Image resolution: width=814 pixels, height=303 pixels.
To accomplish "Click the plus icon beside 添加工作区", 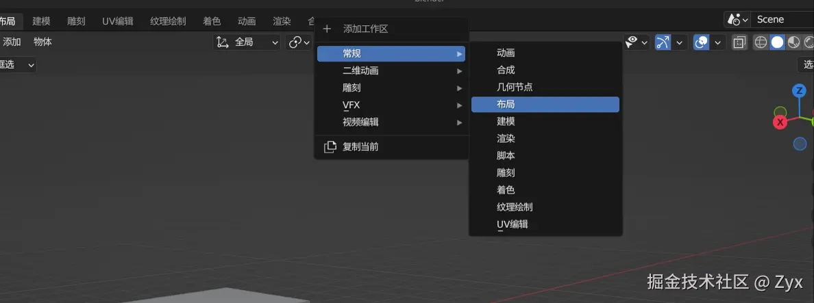I will coord(327,29).
